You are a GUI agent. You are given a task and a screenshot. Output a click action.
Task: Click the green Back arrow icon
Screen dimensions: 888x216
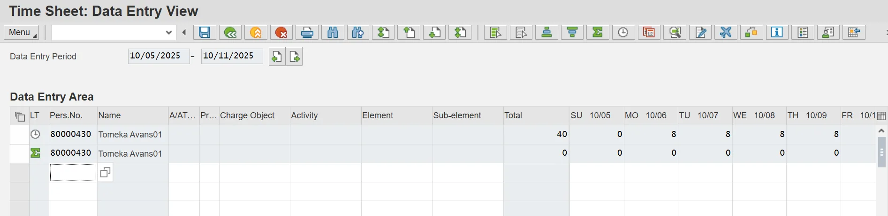(x=230, y=32)
